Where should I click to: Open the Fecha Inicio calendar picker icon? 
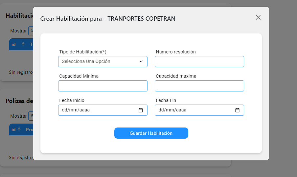[141, 110]
